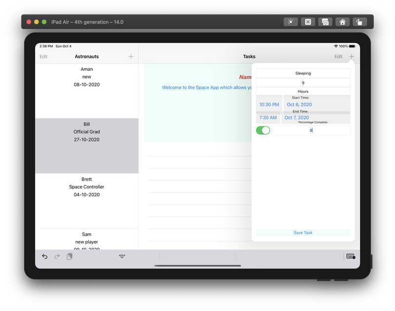
Task: Open the Oct 7, 2020 end date picker
Action: [x=297, y=117]
